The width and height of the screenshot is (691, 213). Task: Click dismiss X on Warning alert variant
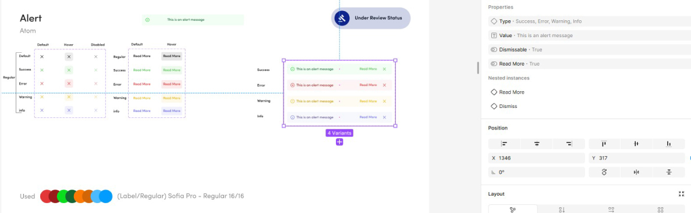(384, 101)
